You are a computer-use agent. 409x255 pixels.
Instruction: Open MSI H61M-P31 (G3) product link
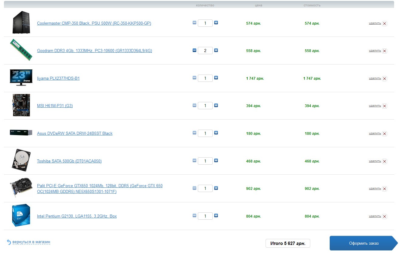55,106
